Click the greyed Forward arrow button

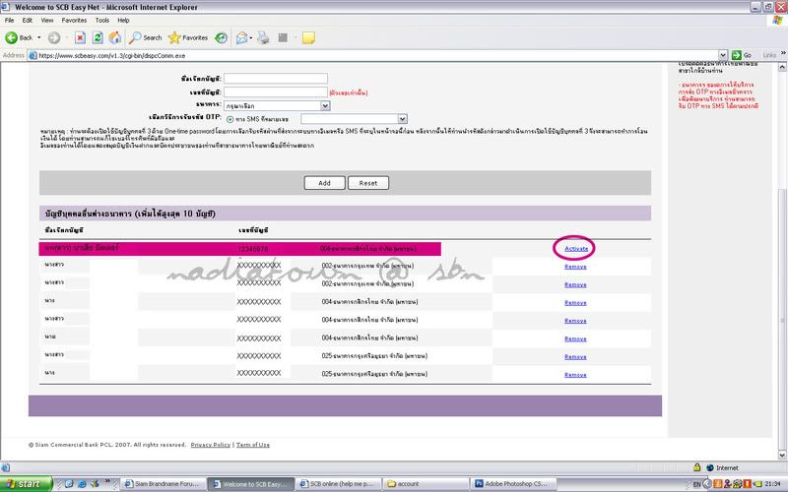pos(54,37)
